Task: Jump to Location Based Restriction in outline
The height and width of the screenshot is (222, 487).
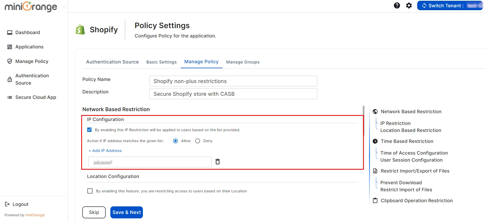Action: tap(411, 130)
